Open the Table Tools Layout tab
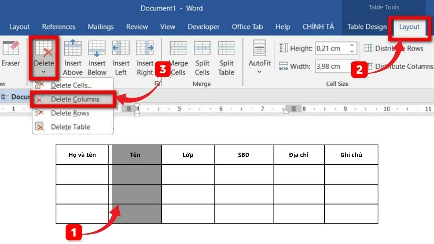This screenshot has height=244, width=434. coord(409,27)
